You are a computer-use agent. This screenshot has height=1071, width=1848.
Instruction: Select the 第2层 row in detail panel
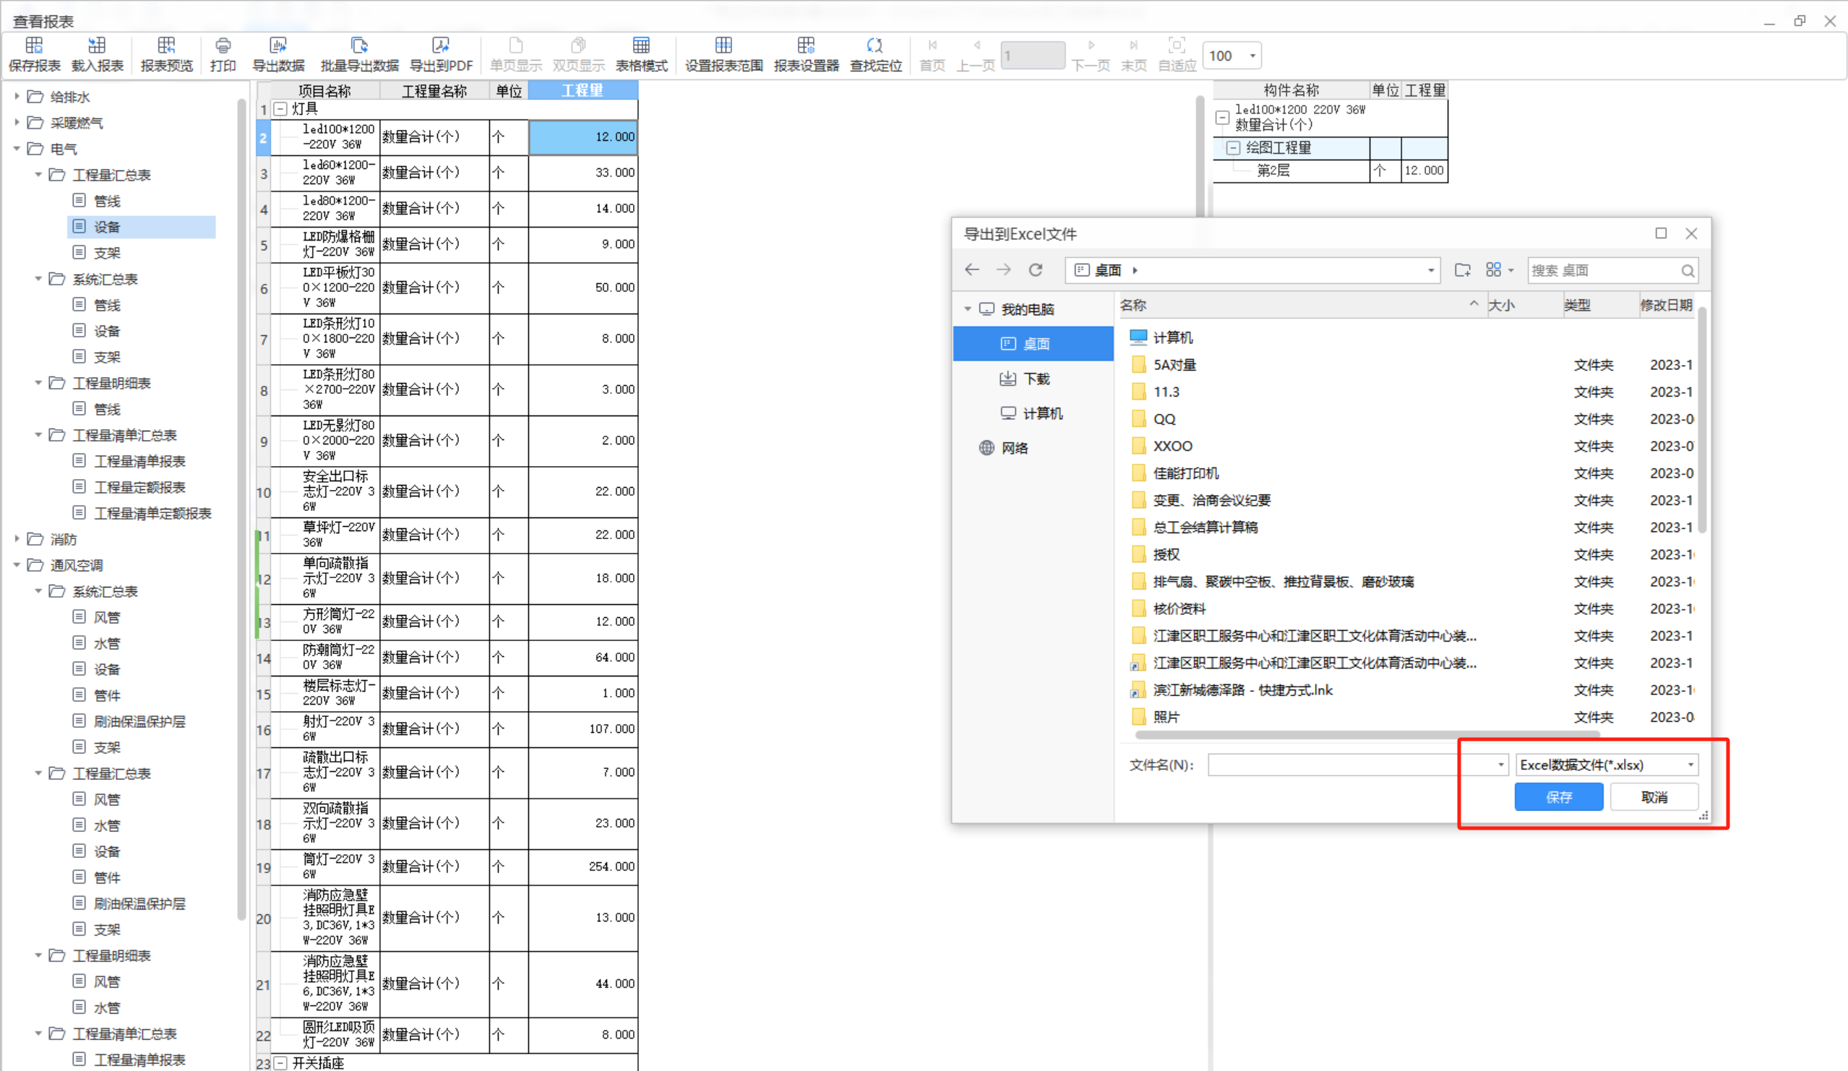click(x=1331, y=171)
